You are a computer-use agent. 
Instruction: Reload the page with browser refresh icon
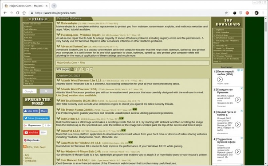[x=18, y=13]
